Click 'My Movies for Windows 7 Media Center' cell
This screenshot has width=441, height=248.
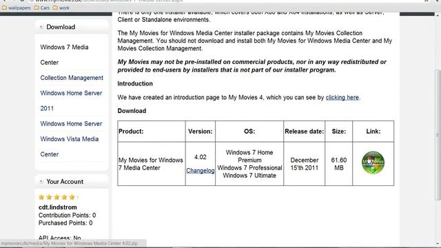[x=151, y=164]
